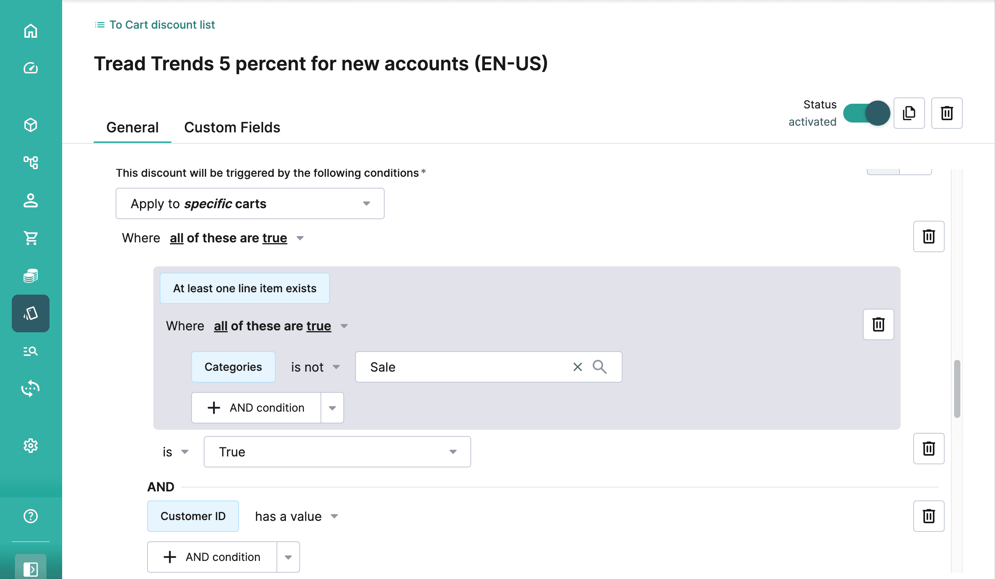Delete this cart discount with top trash icon

pyautogui.click(x=947, y=113)
